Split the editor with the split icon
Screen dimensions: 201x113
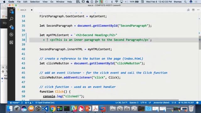[x=193, y=10]
